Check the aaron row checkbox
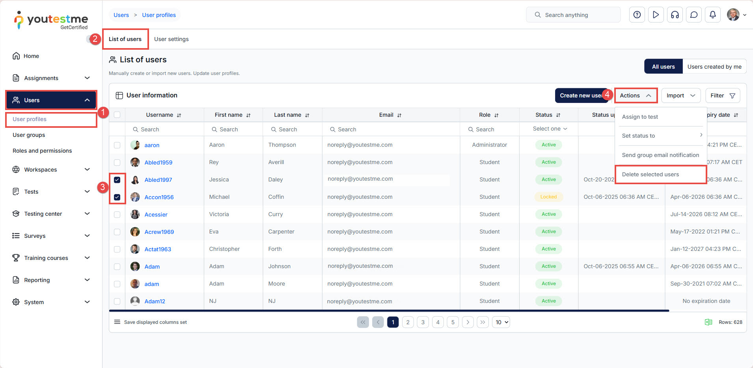 coord(117,145)
